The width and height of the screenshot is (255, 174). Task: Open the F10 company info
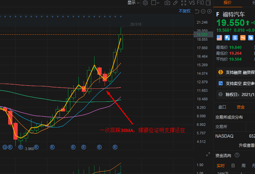click(200, 3)
